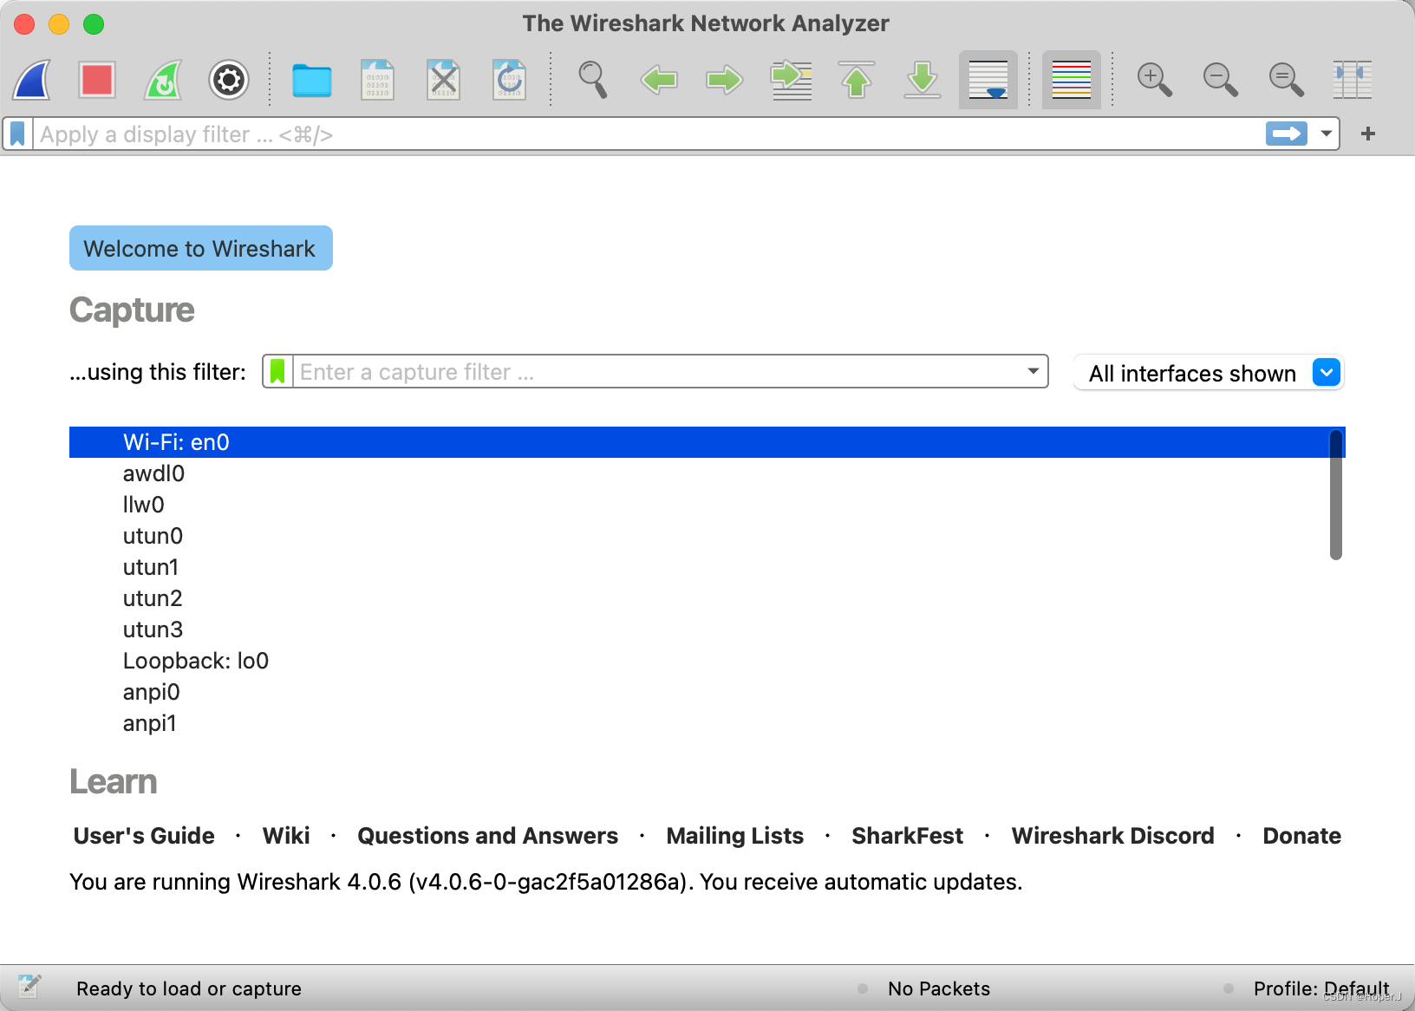Click Welcome to Wireshark banner
This screenshot has height=1011, width=1415.
coord(201,248)
